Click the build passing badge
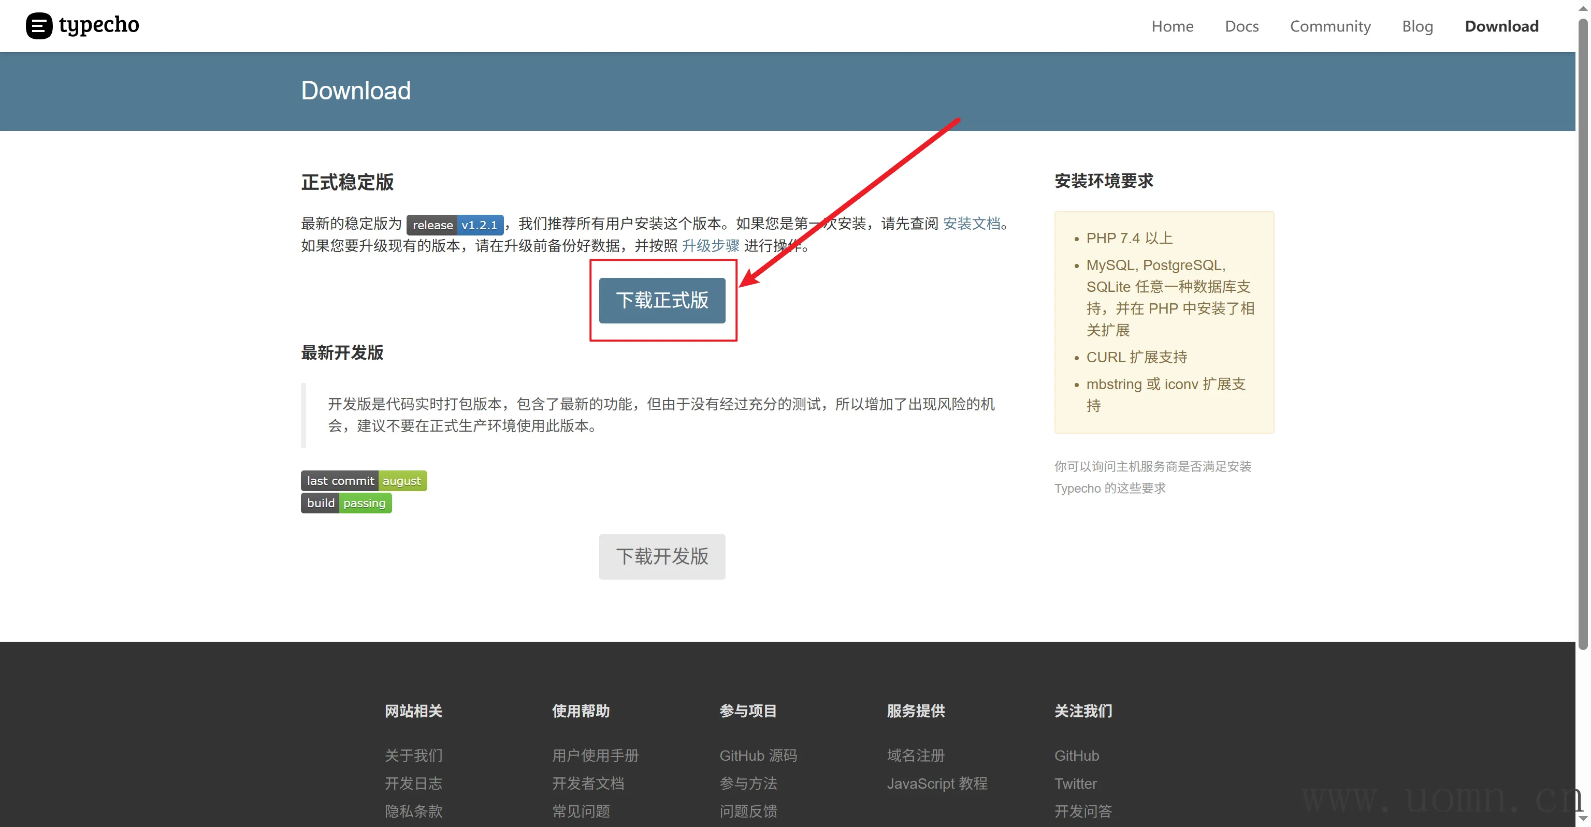Screen dimensions: 1591x827 point(346,503)
